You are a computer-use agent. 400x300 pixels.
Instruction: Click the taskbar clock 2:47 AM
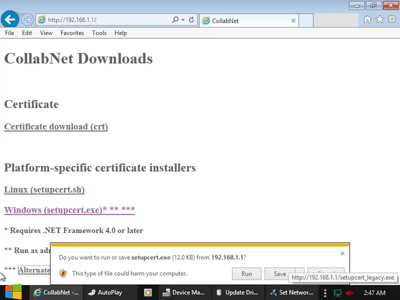tap(374, 292)
